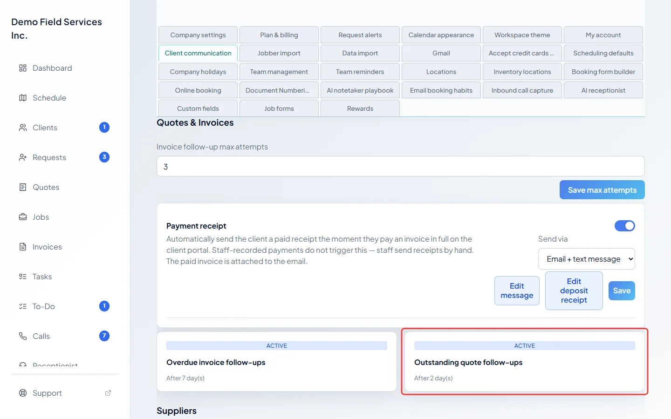Open the Invoices file icon
The height and width of the screenshot is (419, 671).
tap(23, 247)
